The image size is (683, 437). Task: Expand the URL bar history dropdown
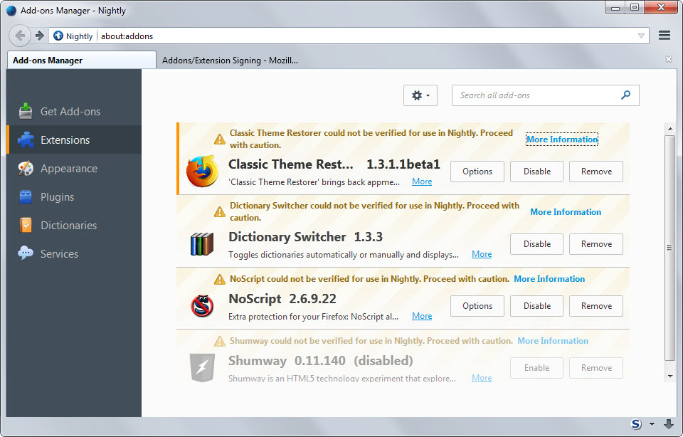pos(641,36)
